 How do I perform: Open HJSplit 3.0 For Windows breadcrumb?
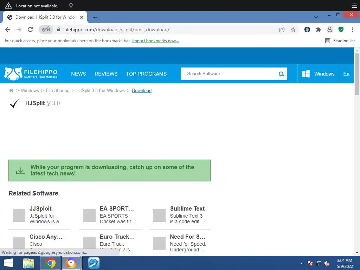[x=101, y=90]
